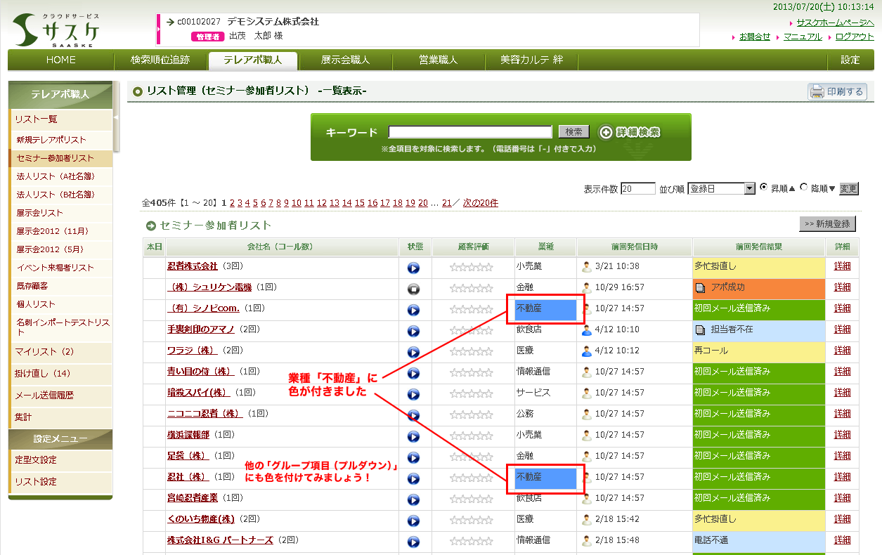This screenshot has height=555, width=882.
Task: Open 詳細 link for 忍者株式会社
Action: (x=842, y=267)
